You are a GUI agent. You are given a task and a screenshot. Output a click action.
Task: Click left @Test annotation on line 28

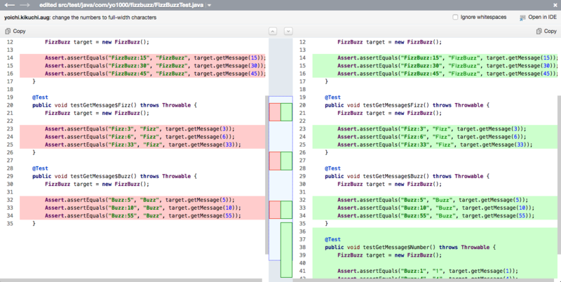pos(40,168)
